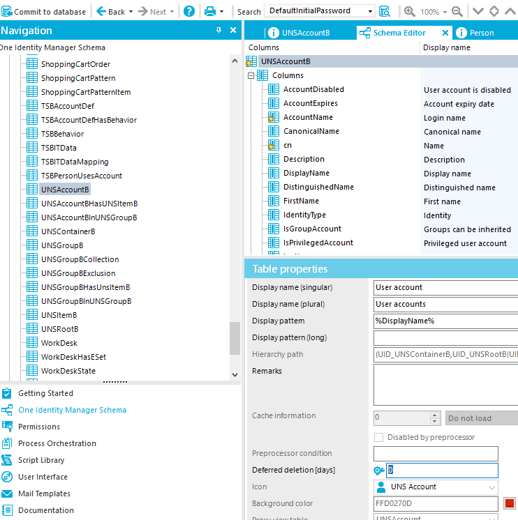Screen dimensions: 518x520
Task: Select the AccountDisabled column
Action: point(313,89)
